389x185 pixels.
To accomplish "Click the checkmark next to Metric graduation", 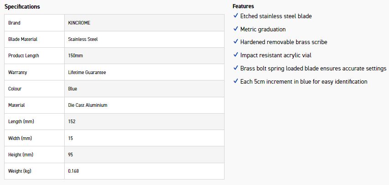I will [x=235, y=29].
